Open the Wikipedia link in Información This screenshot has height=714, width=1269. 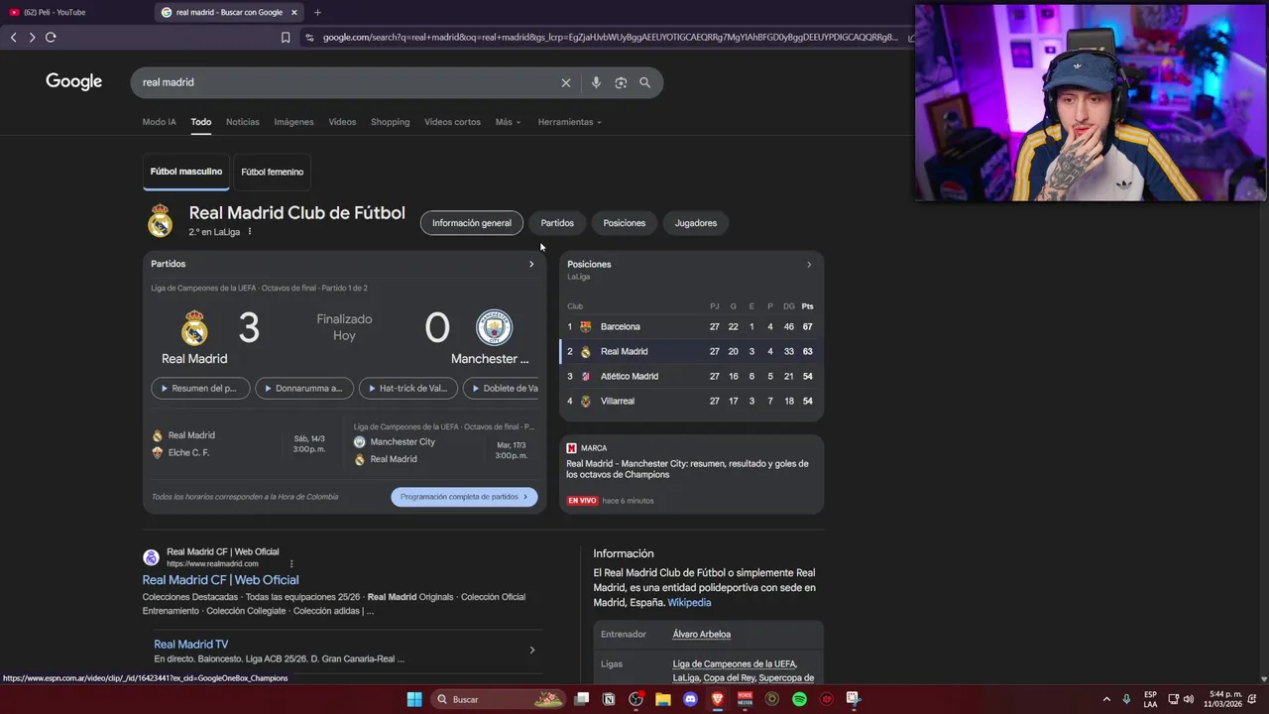[689, 603]
